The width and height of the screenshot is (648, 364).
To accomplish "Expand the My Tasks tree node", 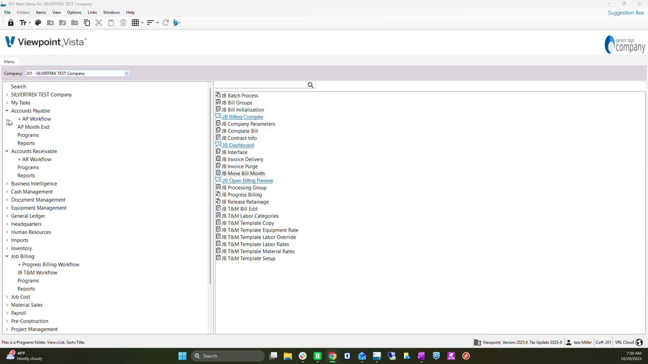I will click(7, 103).
